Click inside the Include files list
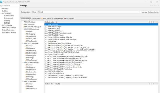The image size is (160, 93). (x=101, y=89)
